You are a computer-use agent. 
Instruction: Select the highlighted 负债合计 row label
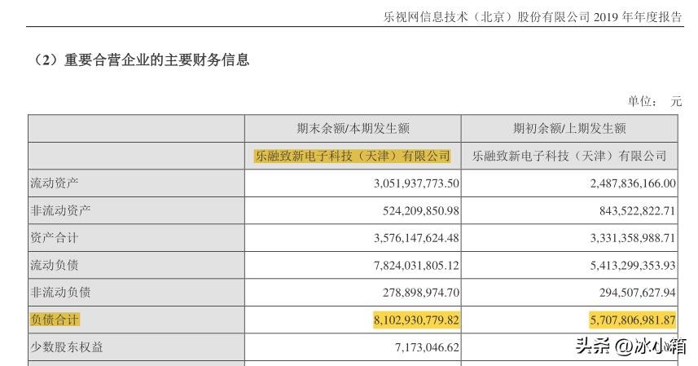55,320
